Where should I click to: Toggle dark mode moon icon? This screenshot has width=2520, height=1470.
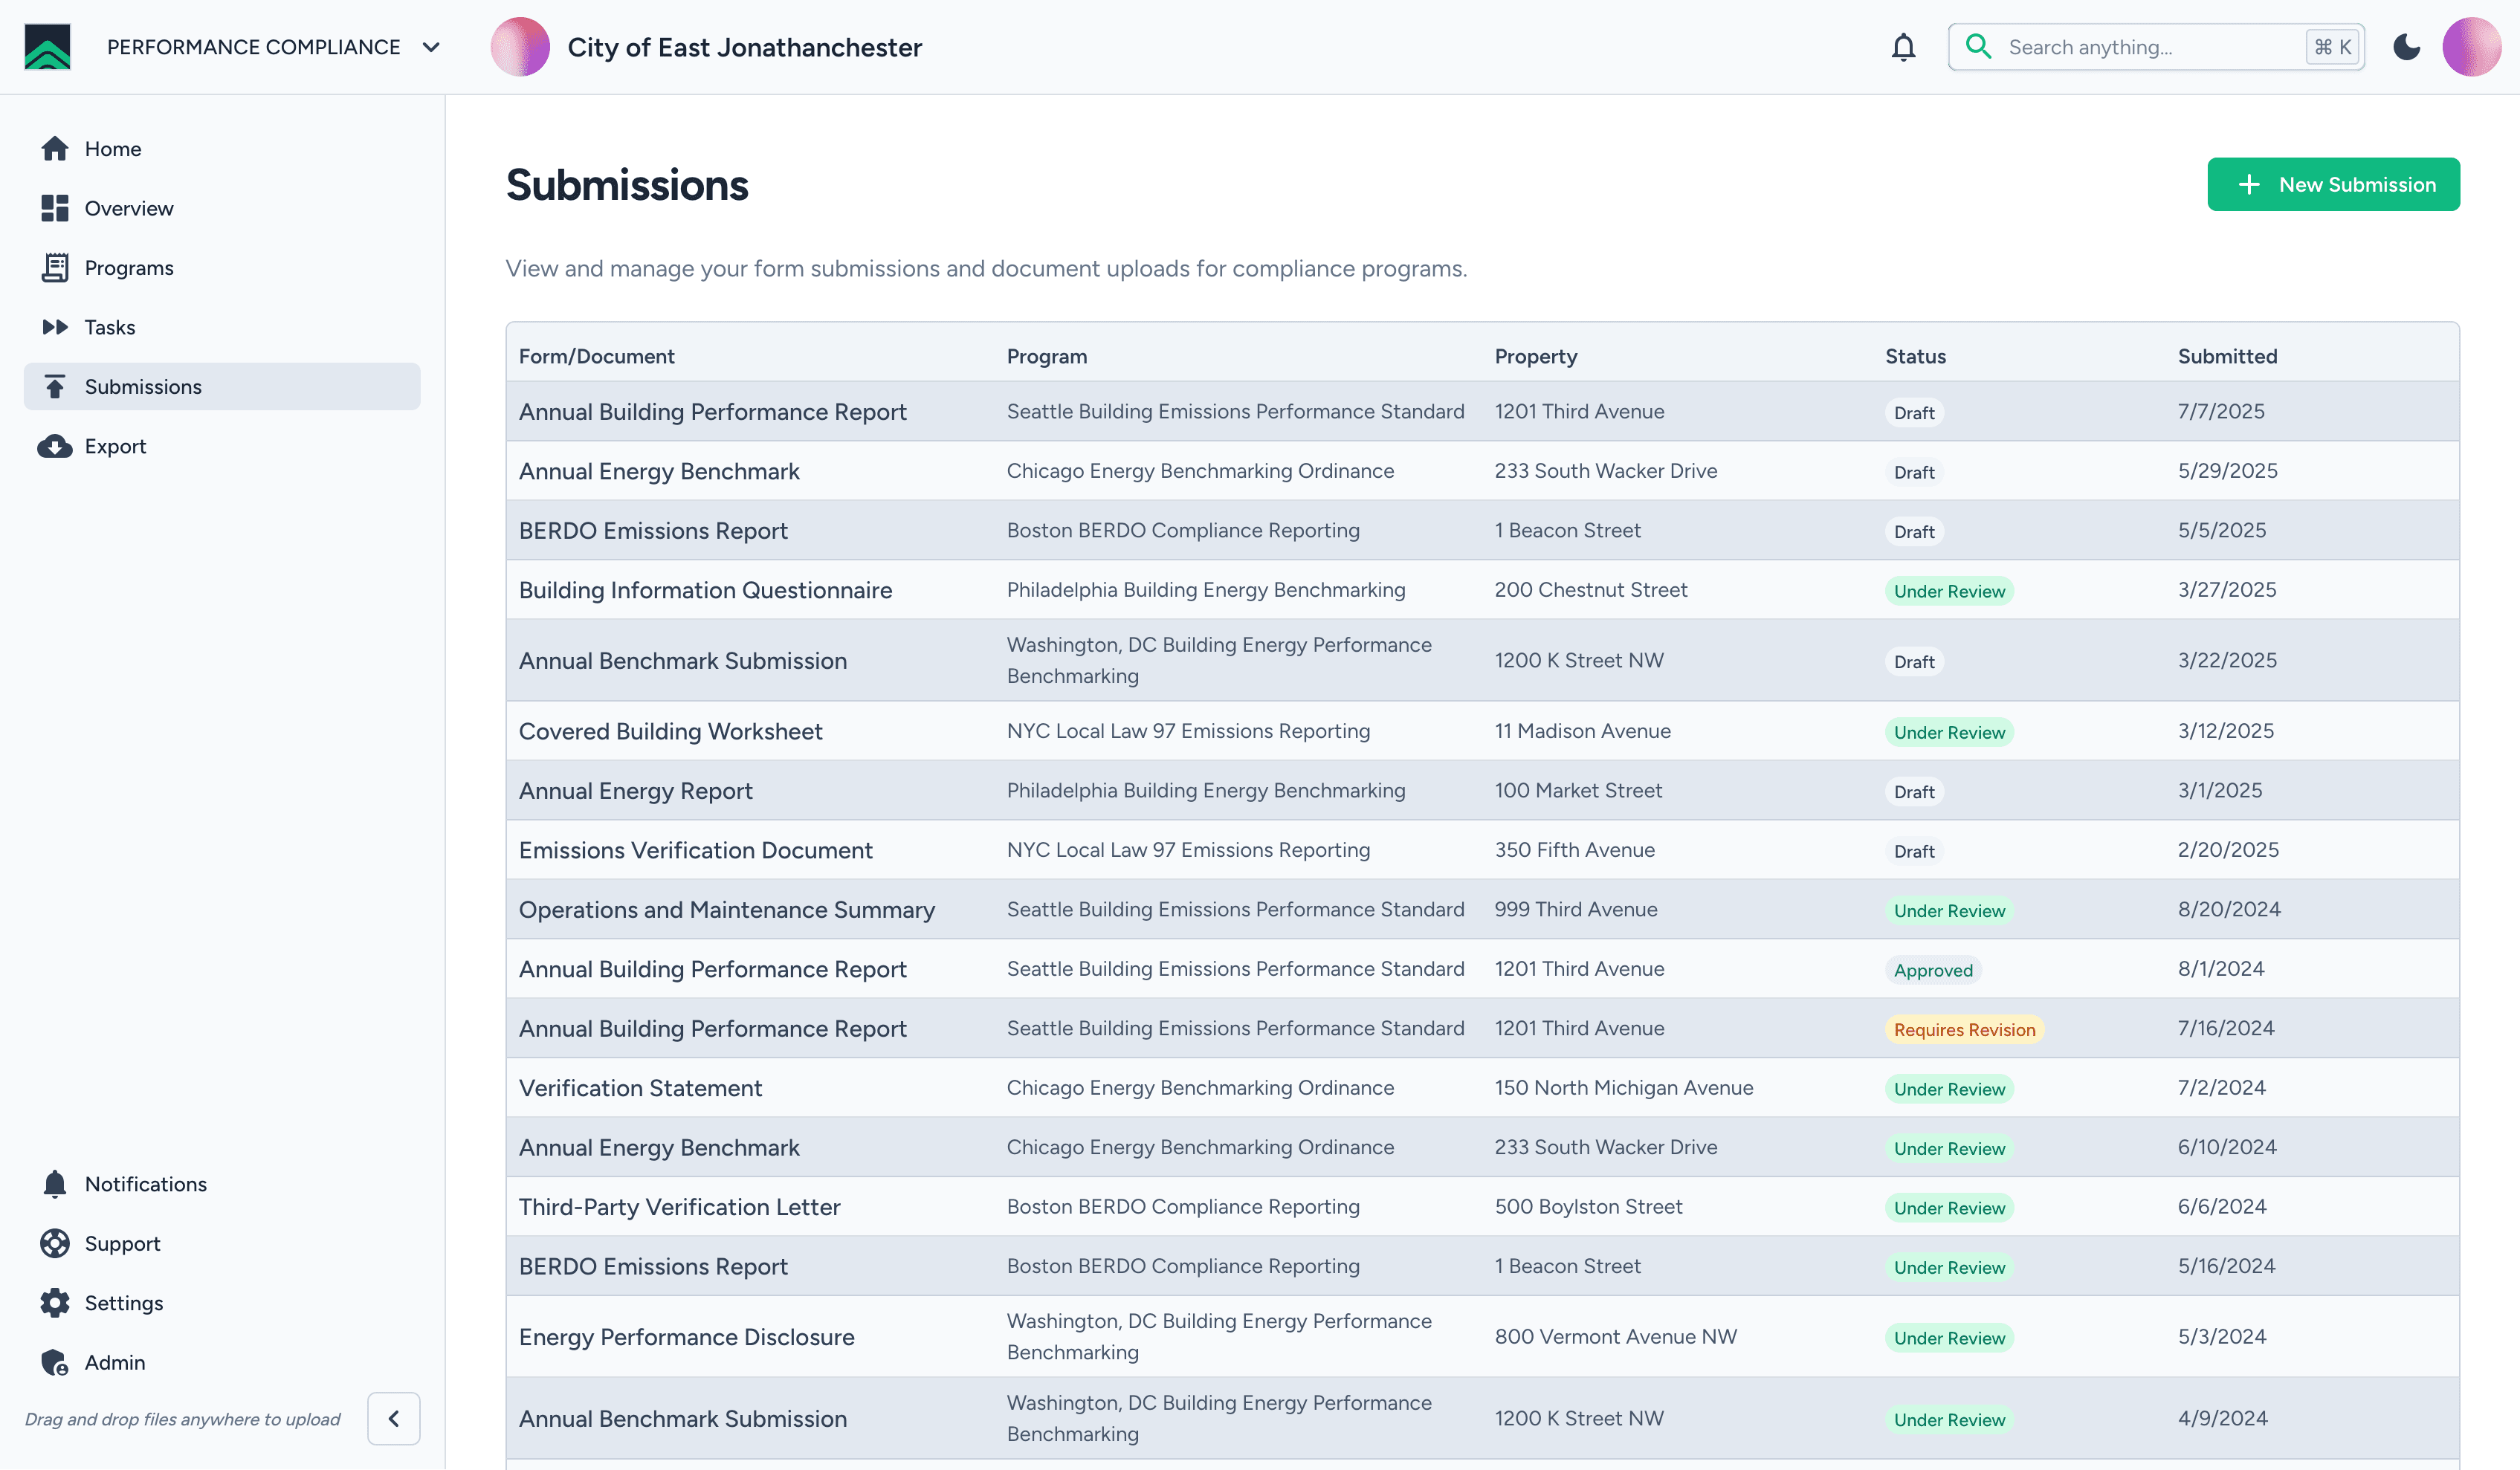coord(2406,47)
